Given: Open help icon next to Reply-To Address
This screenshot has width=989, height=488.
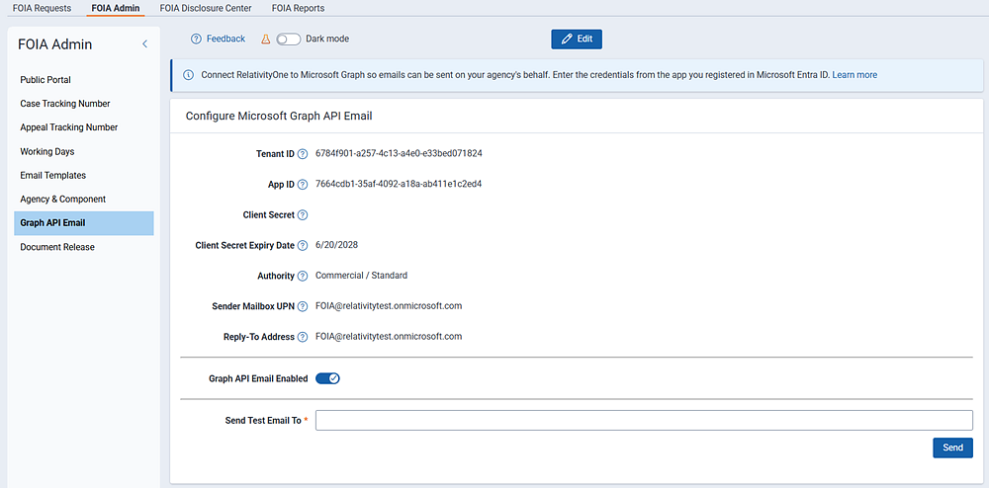Looking at the screenshot, I should pos(302,337).
